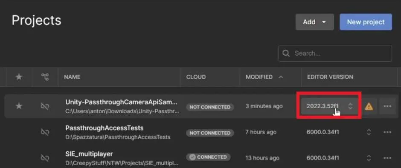Open the three-dot menu for PassthroughAccessTests
This screenshot has height=168, width=401.
tap(387, 132)
